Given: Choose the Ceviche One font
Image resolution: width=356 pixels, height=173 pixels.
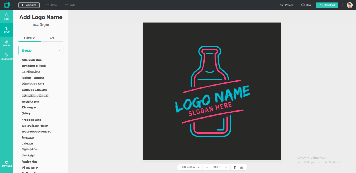Looking at the screenshot, I should tap(31, 102).
